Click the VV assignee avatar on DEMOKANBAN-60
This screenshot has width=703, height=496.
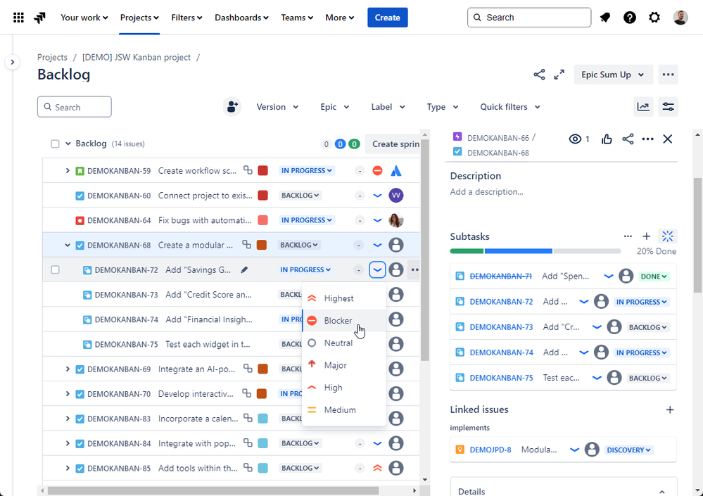click(396, 196)
